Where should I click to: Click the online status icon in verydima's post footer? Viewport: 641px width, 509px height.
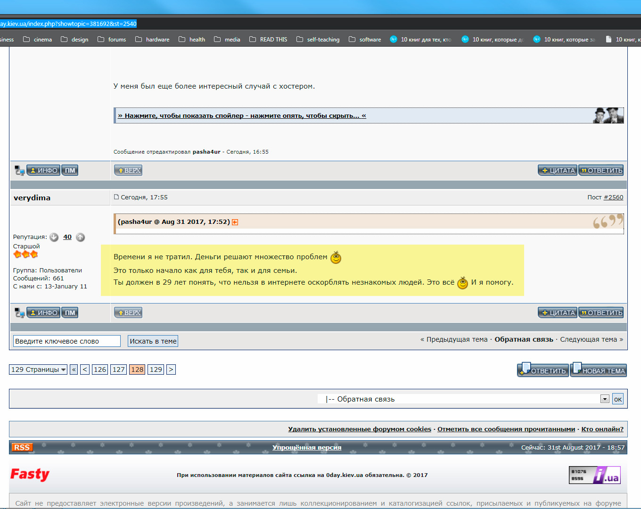coord(19,313)
